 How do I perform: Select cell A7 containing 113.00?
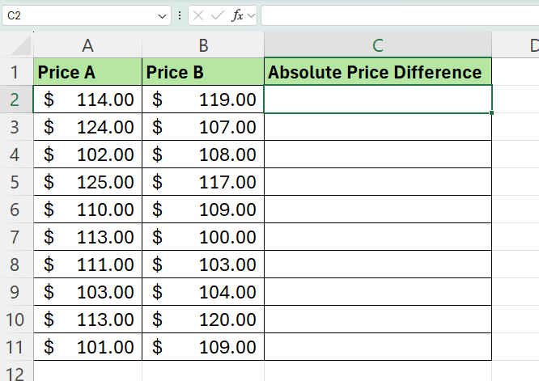tap(87, 237)
